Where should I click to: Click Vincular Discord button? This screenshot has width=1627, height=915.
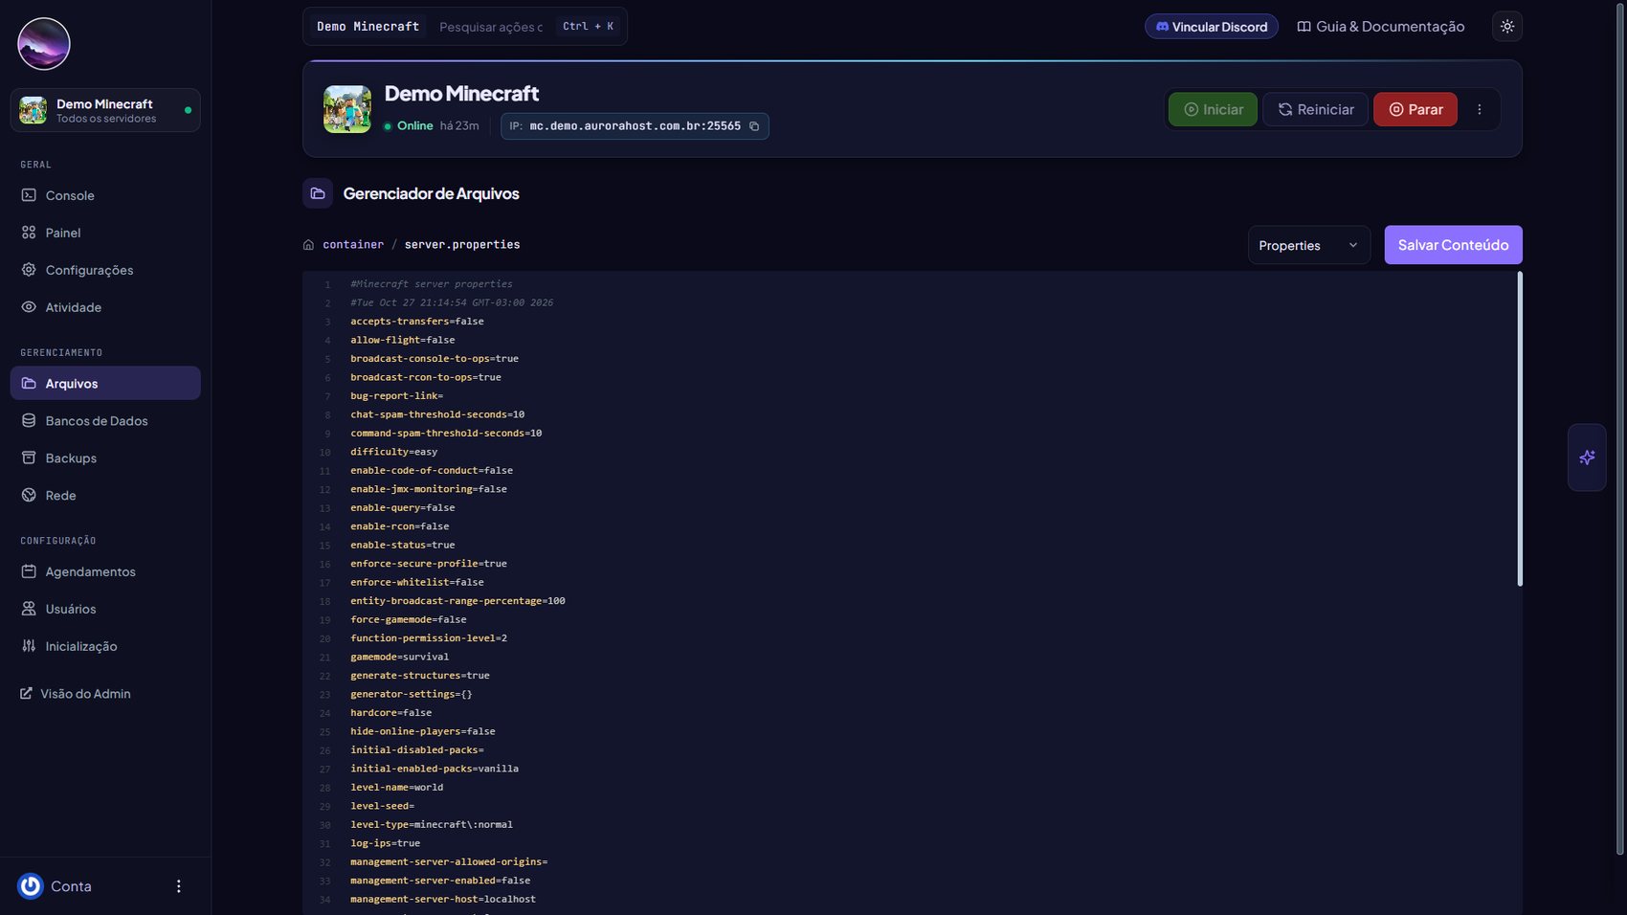point(1211,27)
